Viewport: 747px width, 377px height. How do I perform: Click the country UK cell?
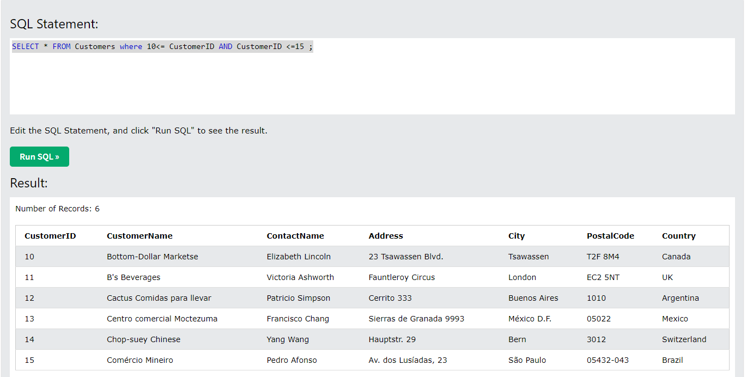click(x=667, y=277)
